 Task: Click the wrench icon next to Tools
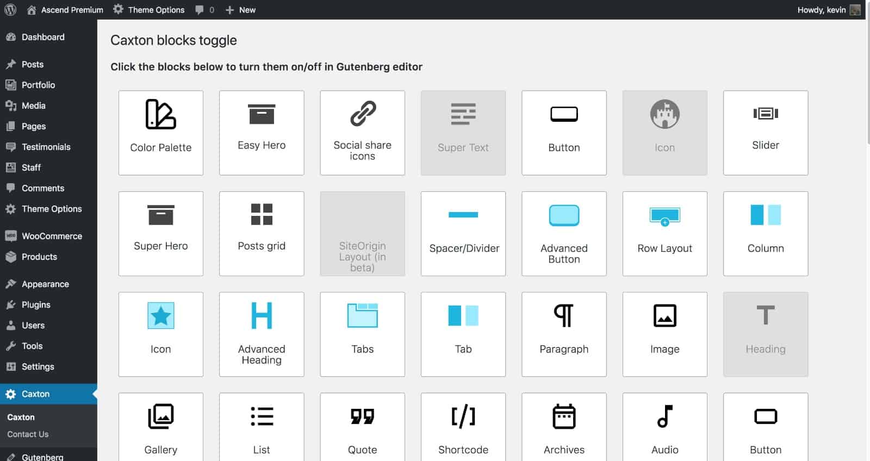pyautogui.click(x=11, y=346)
